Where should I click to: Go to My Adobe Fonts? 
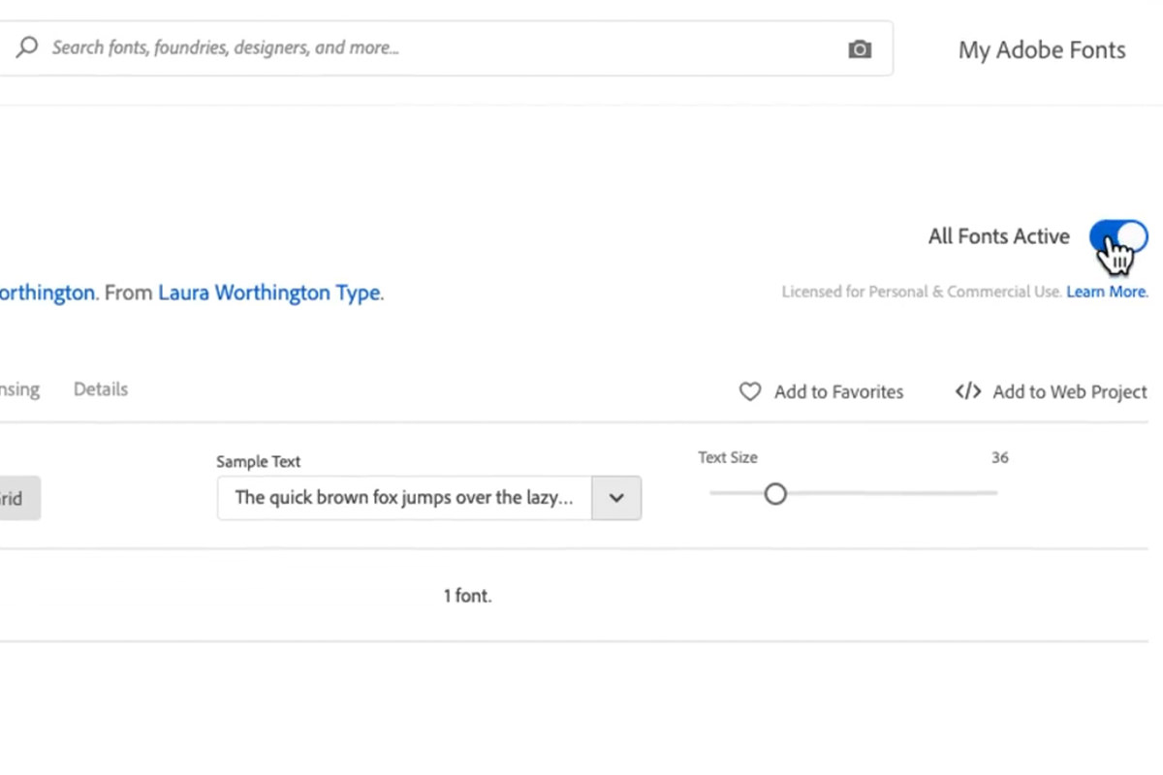(1042, 50)
